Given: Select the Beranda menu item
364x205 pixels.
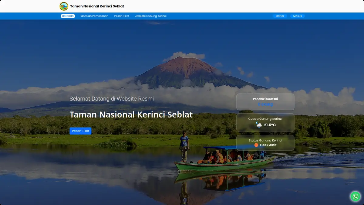Looking at the screenshot, I should click(68, 16).
